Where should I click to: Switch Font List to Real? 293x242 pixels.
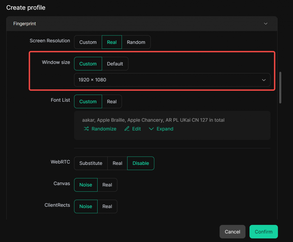pos(112,101)
